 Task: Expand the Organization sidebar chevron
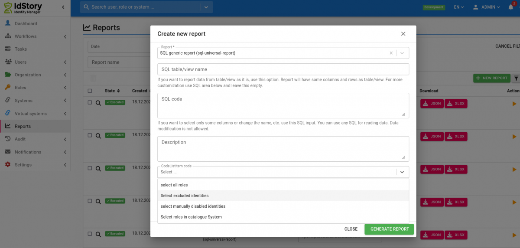(x=65, y=75)
